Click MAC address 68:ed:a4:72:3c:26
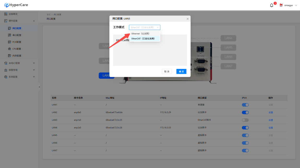The height and width of the screenshot is (168, 300). pyautogui.click(x=114, y=128)
